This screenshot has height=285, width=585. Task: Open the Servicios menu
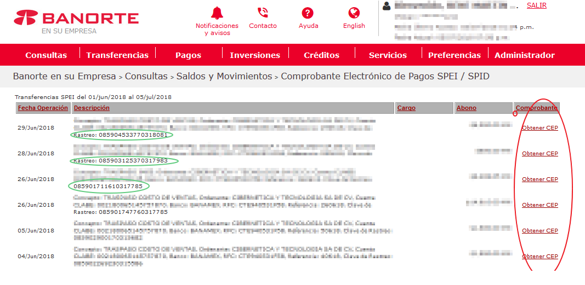(x=388, y=55)
